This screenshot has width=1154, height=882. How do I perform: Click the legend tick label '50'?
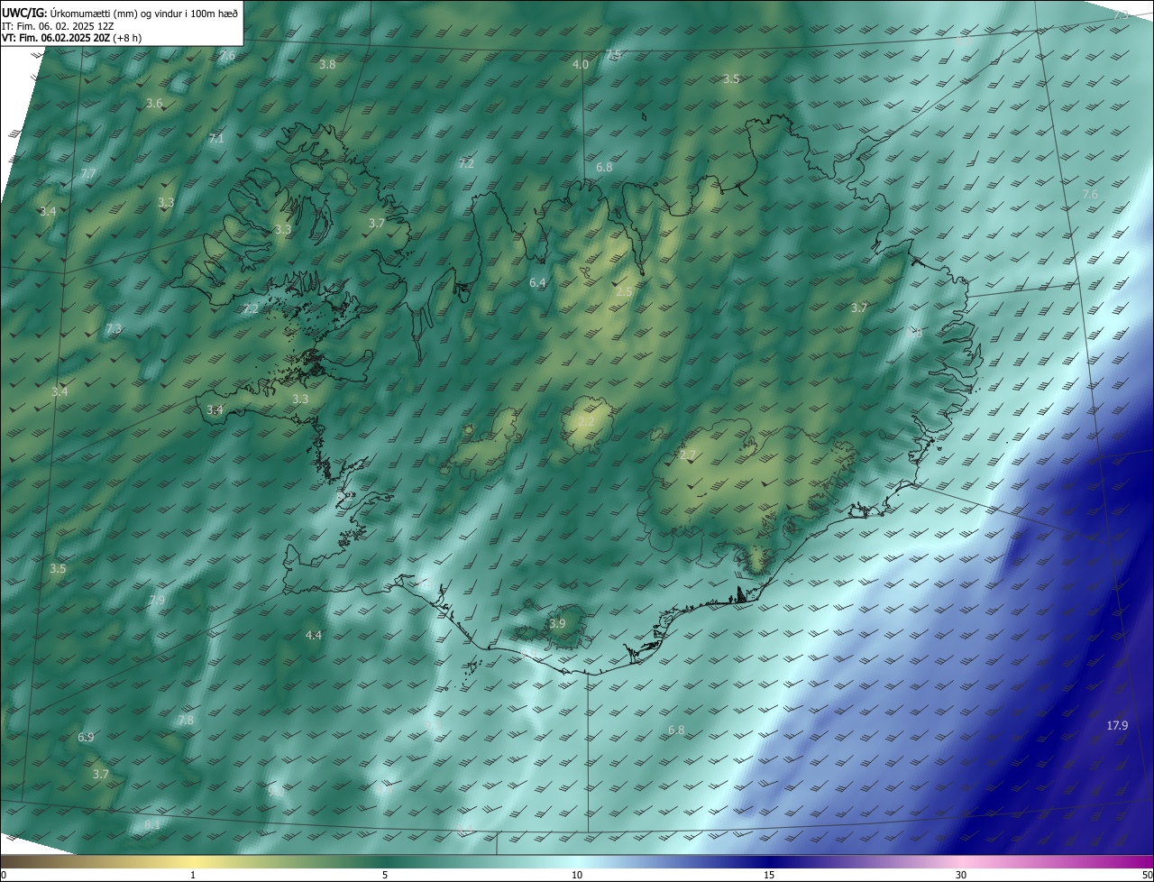click(x=1147, y=875)
